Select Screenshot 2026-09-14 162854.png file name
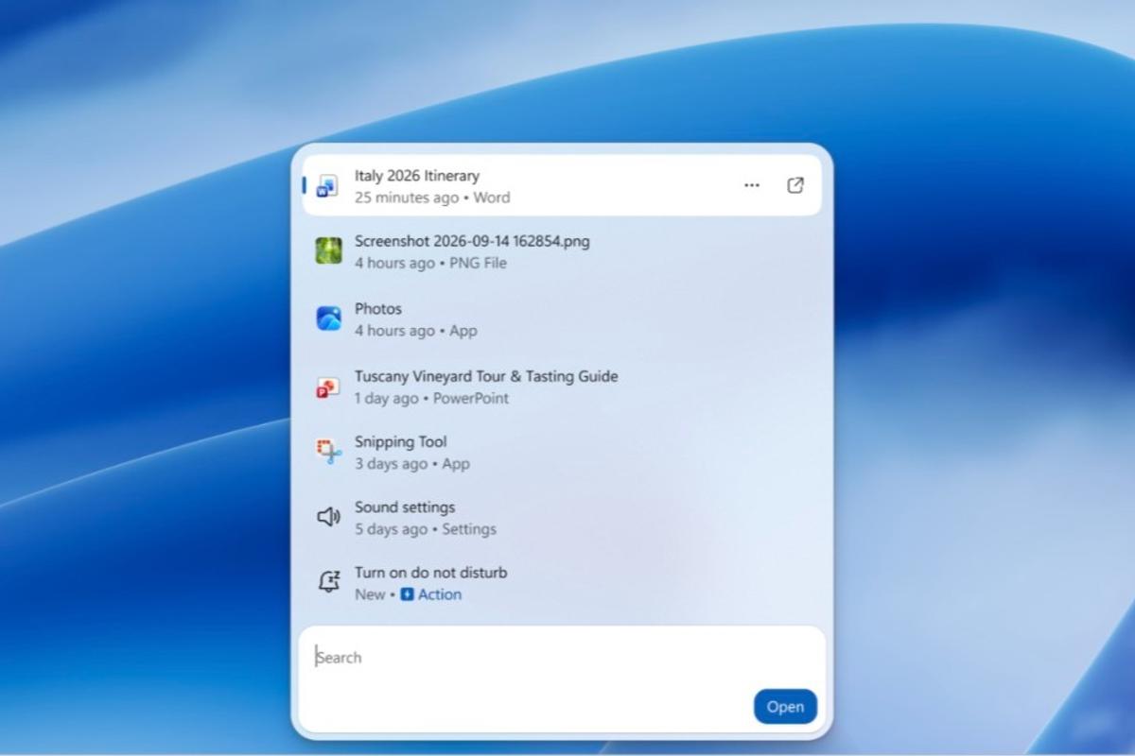Viewport: 1135px width, 756px height. 472,241
